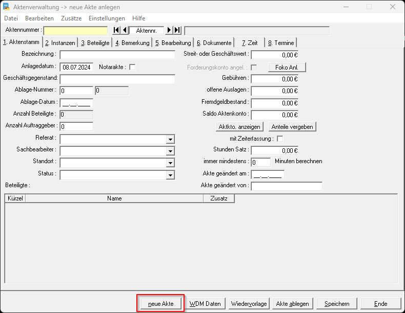The width and height of the screenshot is (405, 313).
Task: Click the Speichern button
Action: pos(337,304)
